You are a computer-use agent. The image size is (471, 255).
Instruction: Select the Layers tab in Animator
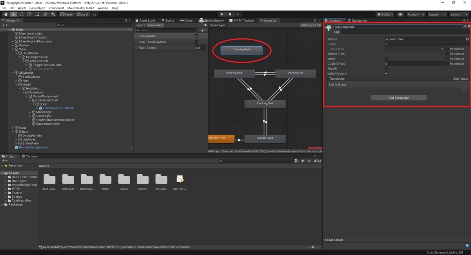[x=140, y=25]
